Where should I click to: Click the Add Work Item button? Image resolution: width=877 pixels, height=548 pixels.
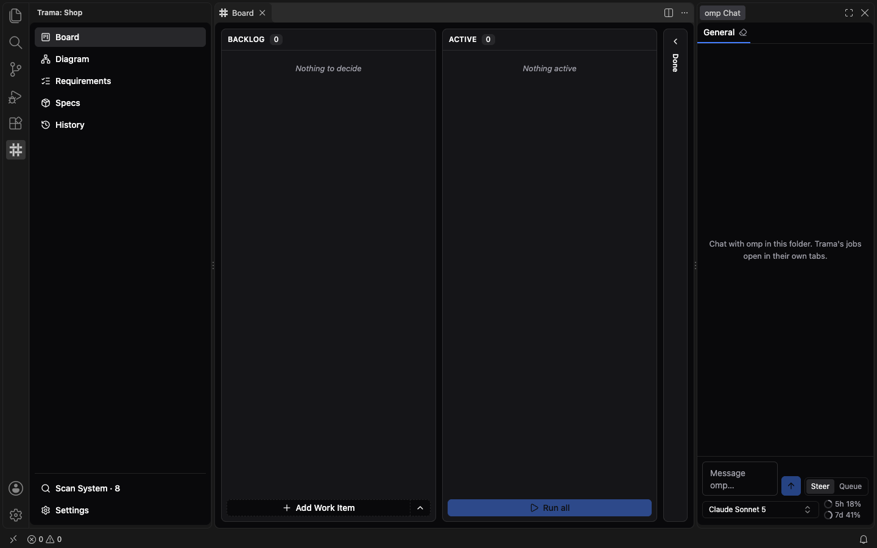(x=319, y=508)
